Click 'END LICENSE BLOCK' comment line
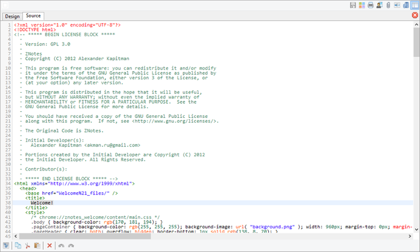 click(69, 179)
